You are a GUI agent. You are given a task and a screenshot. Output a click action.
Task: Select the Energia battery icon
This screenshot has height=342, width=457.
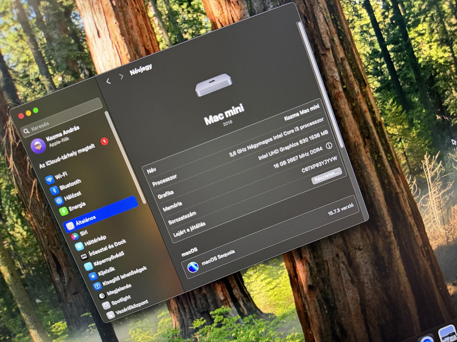pos(64,211)
